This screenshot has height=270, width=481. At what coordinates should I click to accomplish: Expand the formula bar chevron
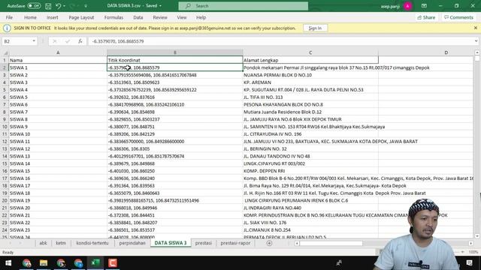(x=476, y=41)
